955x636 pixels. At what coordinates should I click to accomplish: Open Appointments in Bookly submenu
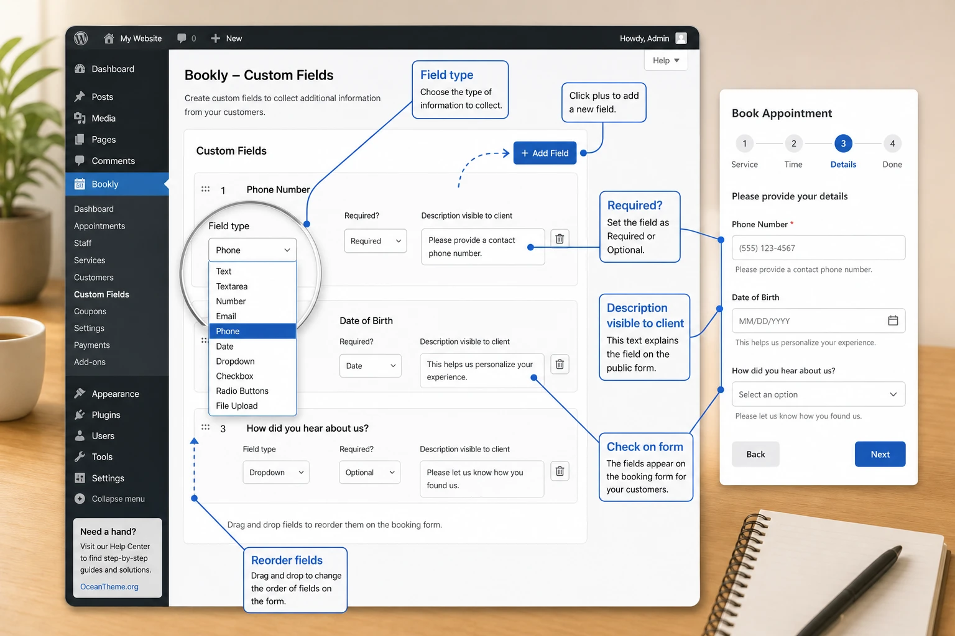pos(99,226)
